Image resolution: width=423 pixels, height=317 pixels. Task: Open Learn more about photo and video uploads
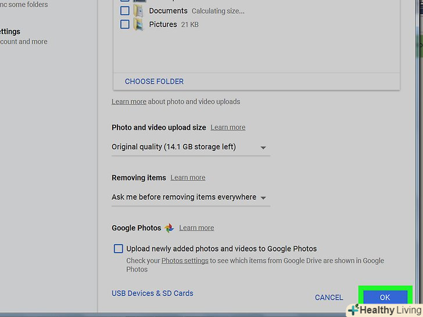click(x=129, y=102)
